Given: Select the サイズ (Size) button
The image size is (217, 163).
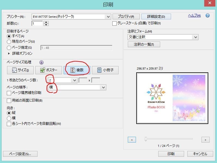Looking at the screenshot, I should coord(20,70).
